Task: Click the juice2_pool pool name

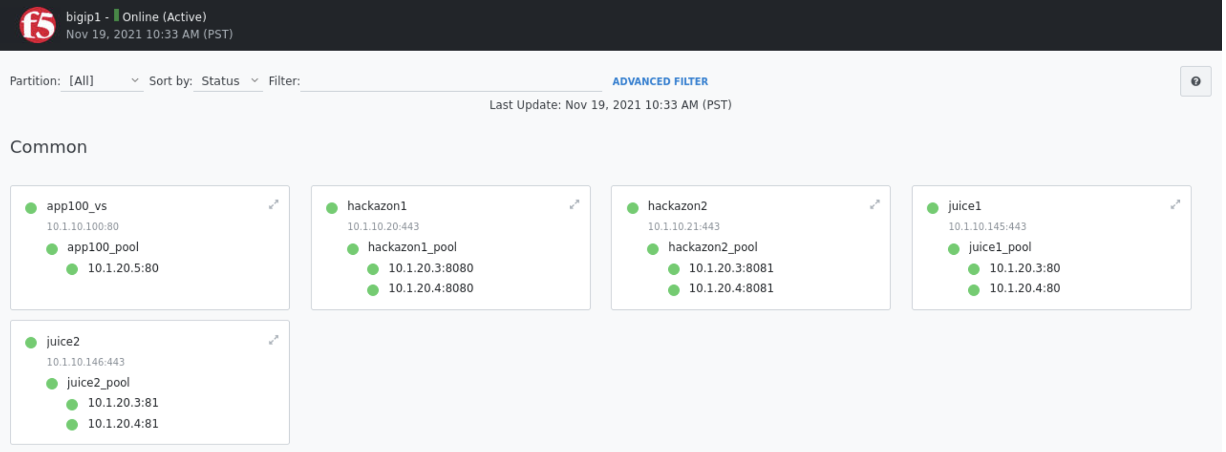Action: [98, 383]
